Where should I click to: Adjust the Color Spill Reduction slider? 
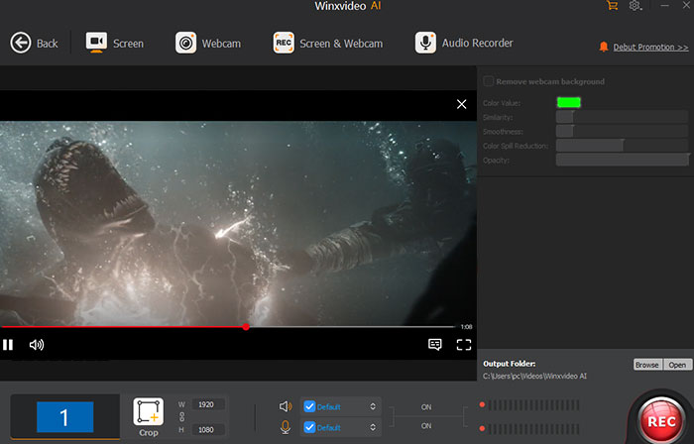click(622, 146)
